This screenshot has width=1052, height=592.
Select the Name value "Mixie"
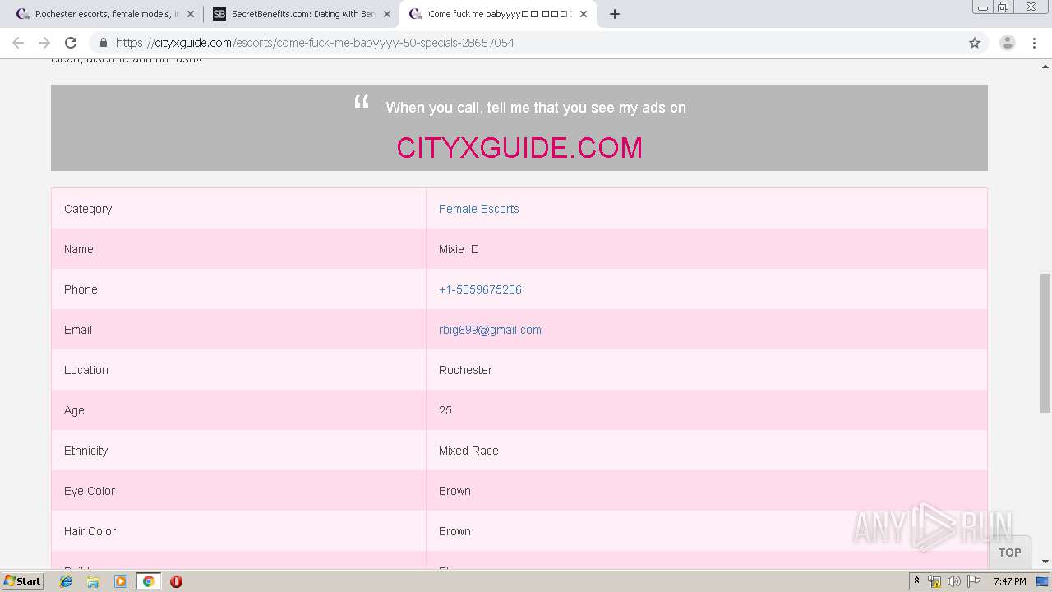click(451, 249)
